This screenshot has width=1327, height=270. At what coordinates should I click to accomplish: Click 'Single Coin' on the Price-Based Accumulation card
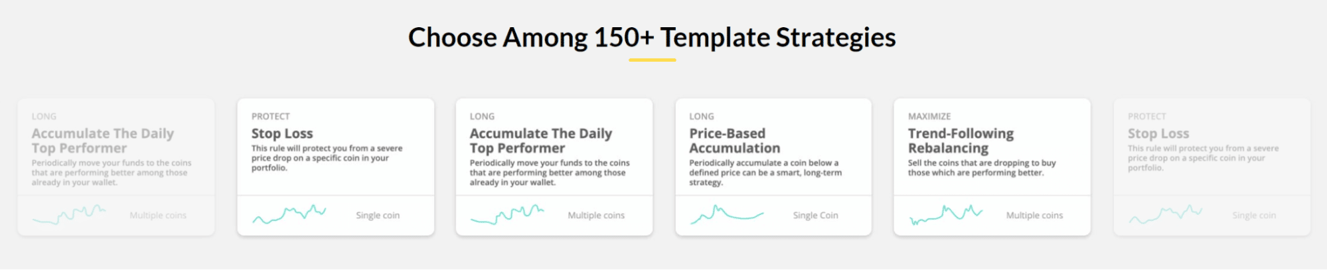click(x=815, y=215)
